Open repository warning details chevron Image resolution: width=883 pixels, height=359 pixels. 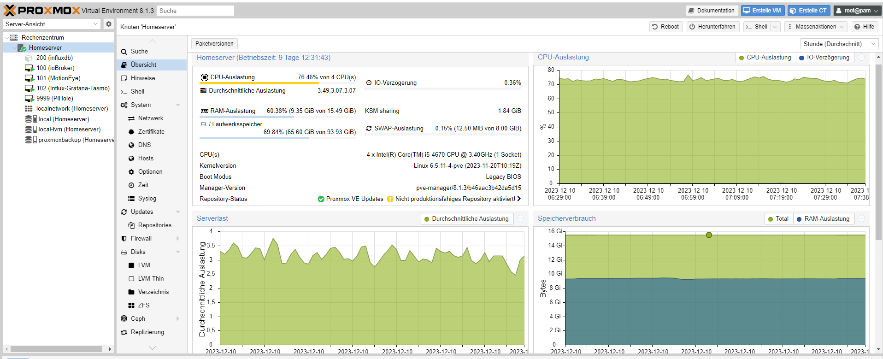pos(519,199)
